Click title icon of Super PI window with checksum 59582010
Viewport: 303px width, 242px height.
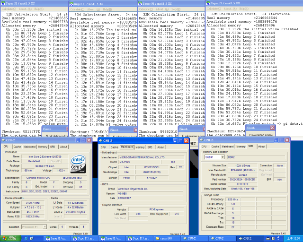[140, 3]
